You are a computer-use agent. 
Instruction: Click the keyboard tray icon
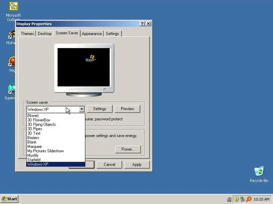point(229,199)
